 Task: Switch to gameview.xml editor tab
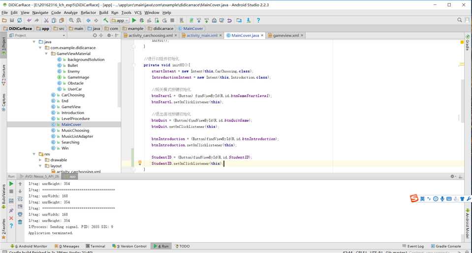[285, 35]
